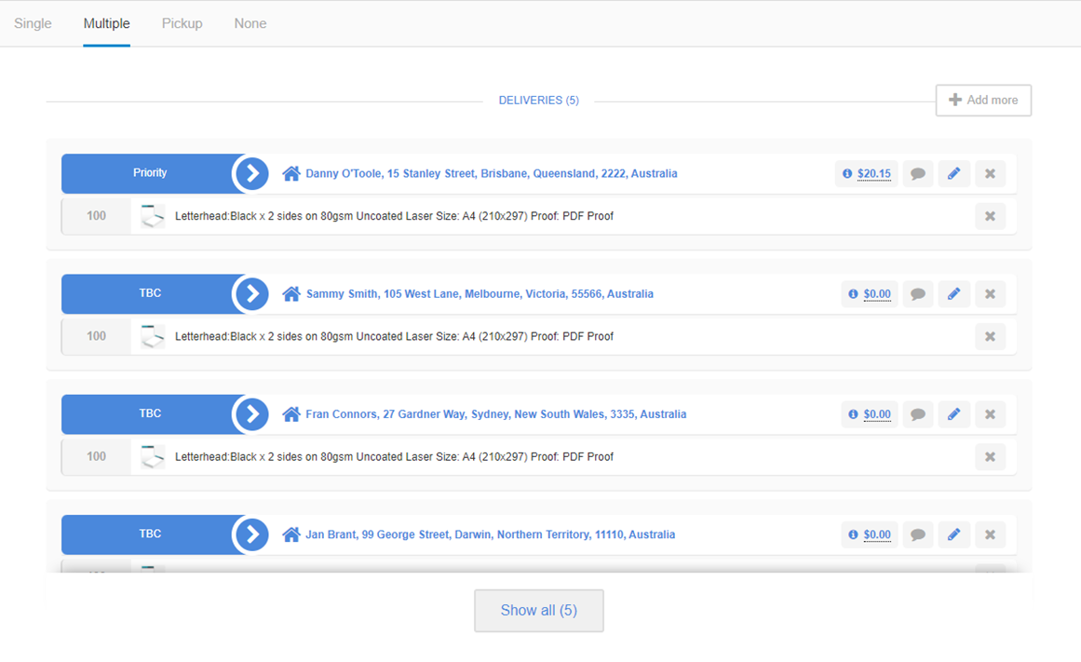
Task: Click info icon on Jan Brant price
Action: [853, 534]
